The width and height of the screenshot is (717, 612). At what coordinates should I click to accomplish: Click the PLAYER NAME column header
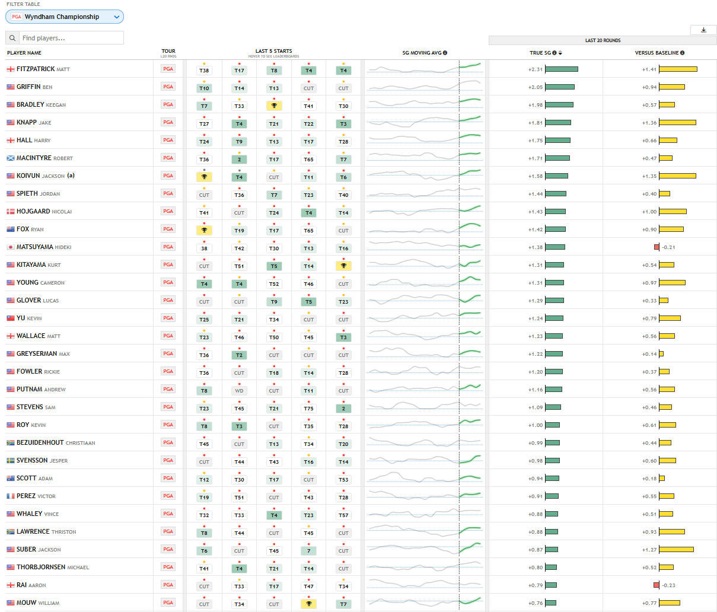pyautogui.click(x=24, y=53)
